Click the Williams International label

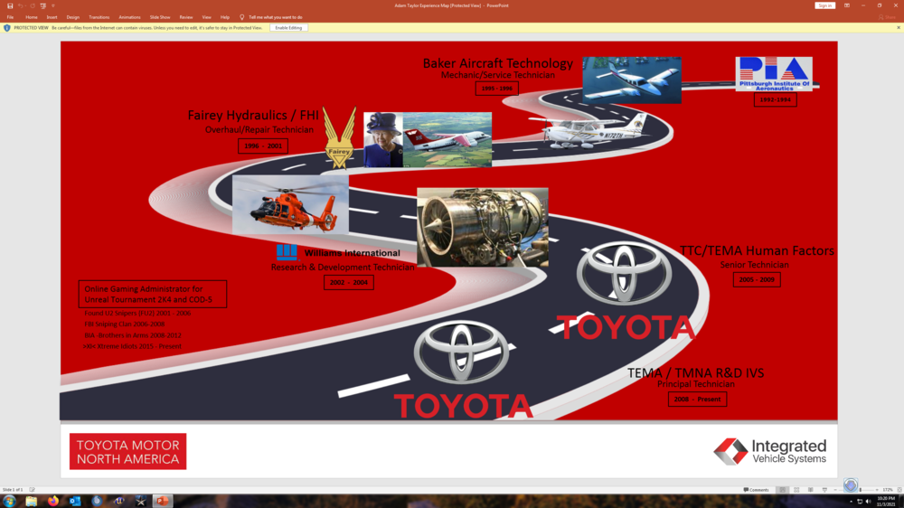353,252
